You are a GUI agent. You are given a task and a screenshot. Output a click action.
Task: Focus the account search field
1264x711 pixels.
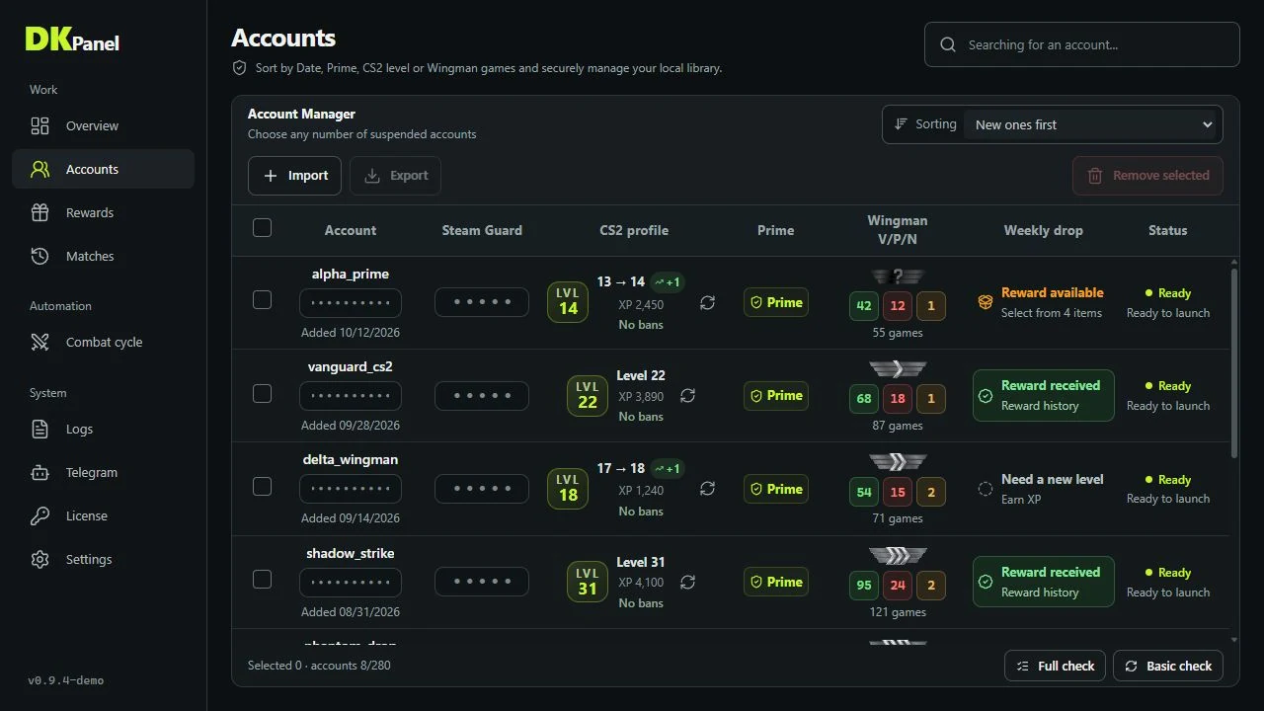click(x=1081, y=44)
